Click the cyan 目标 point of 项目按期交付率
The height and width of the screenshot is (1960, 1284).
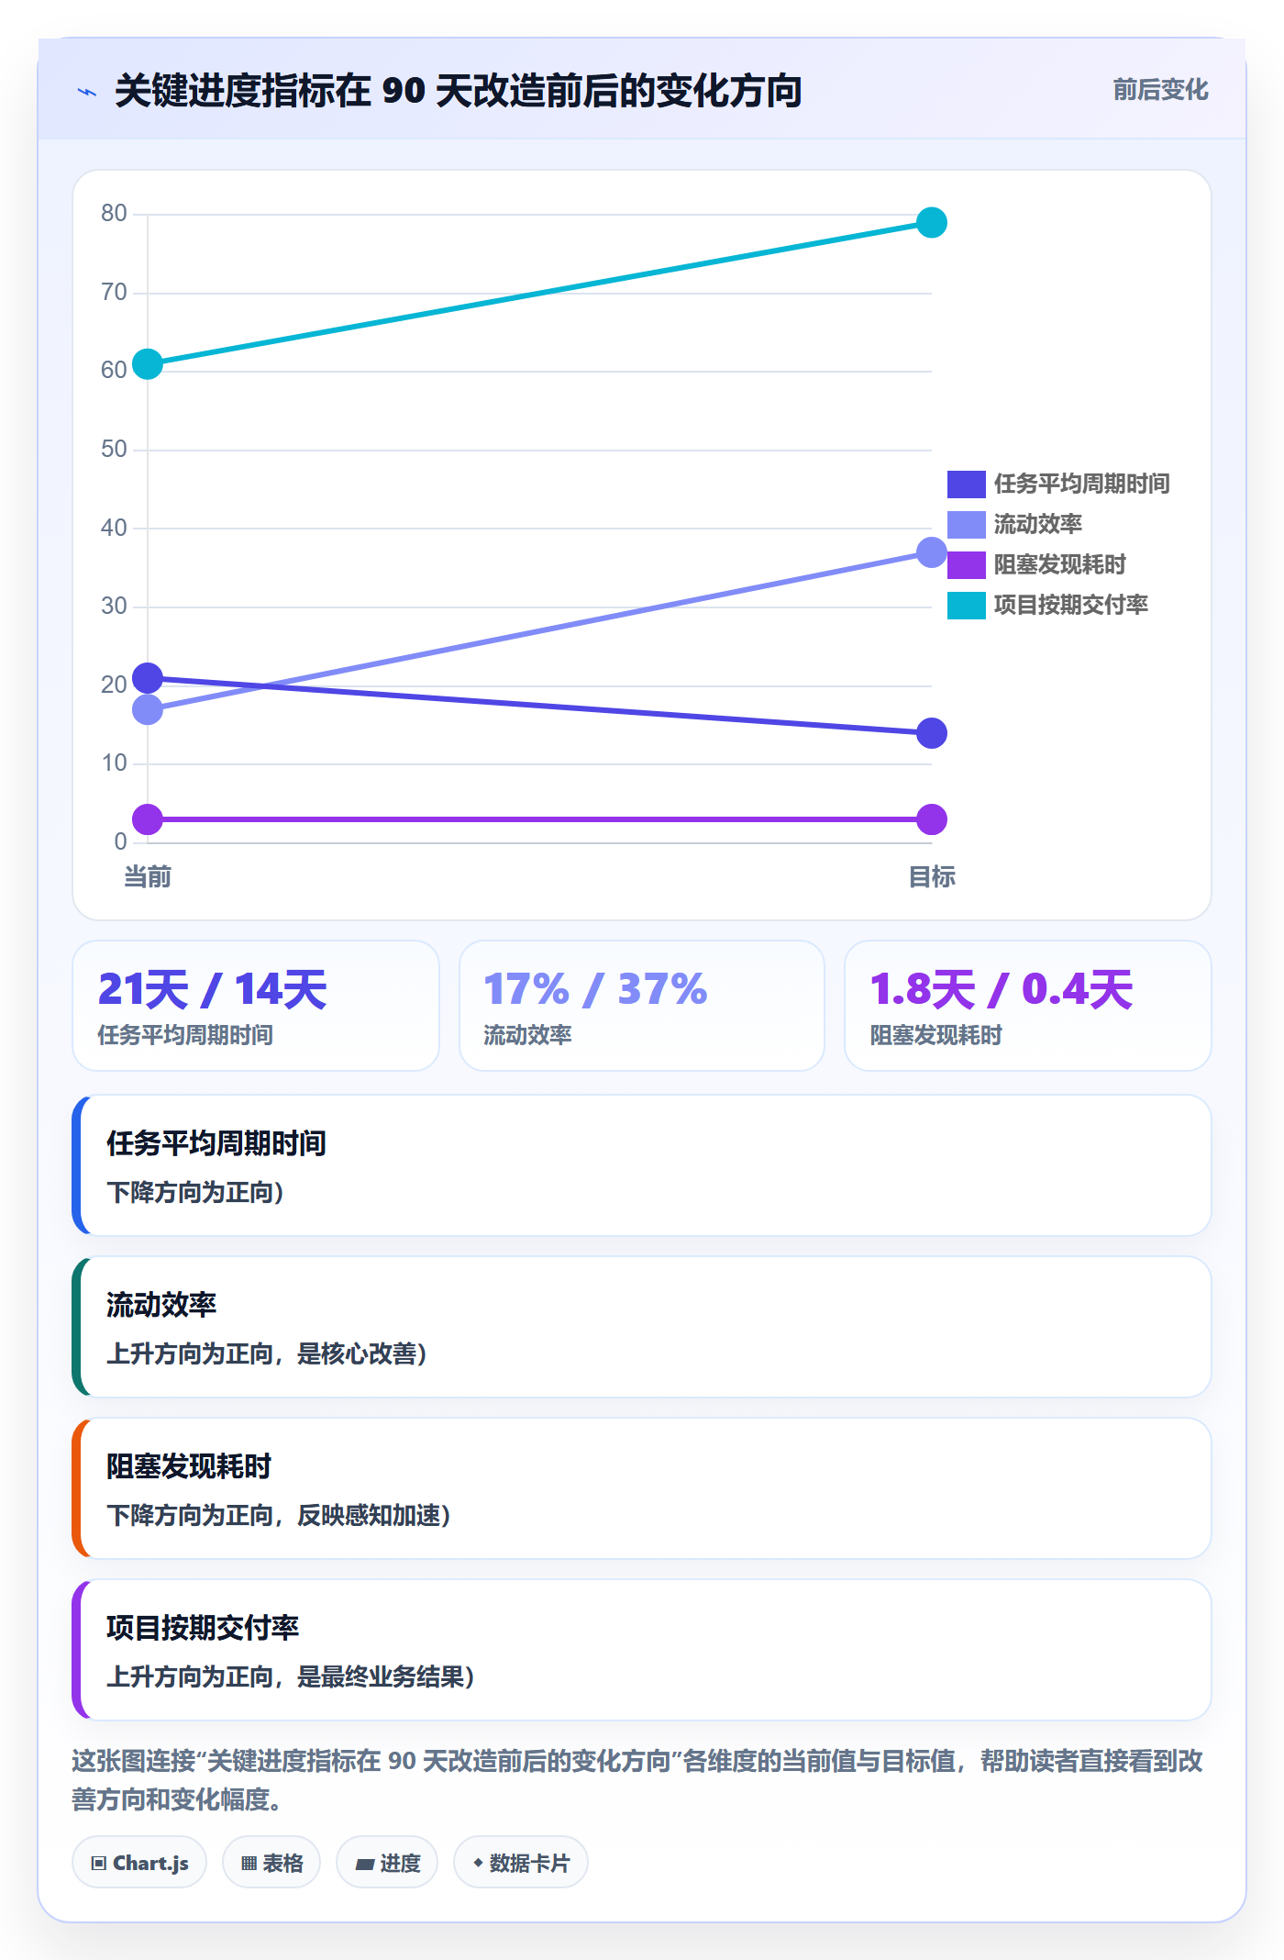coord(932,222)
